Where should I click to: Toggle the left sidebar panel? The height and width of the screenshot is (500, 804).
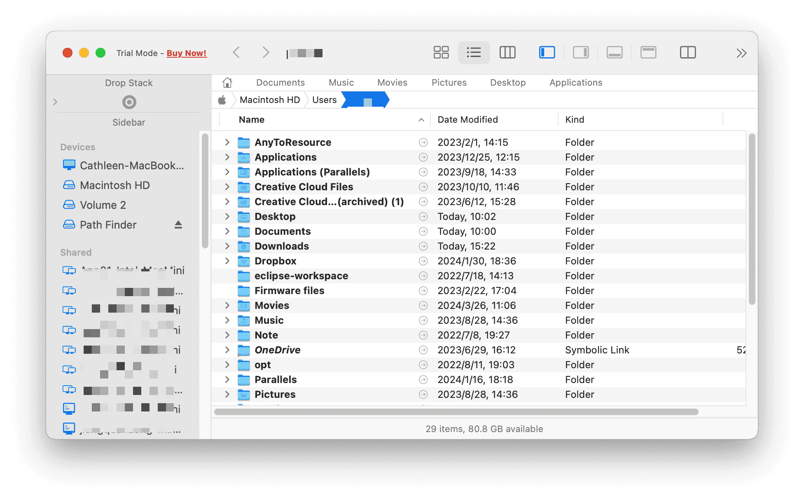(547, 52)
